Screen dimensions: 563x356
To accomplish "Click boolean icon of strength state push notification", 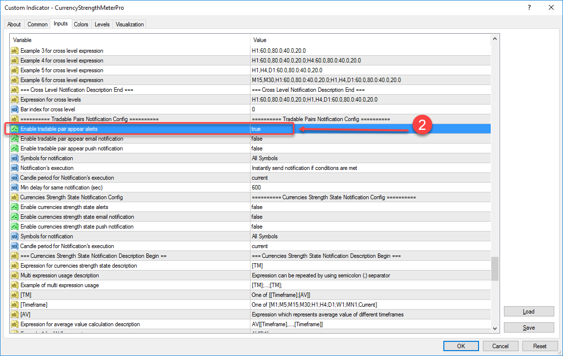I will point(14,226).
